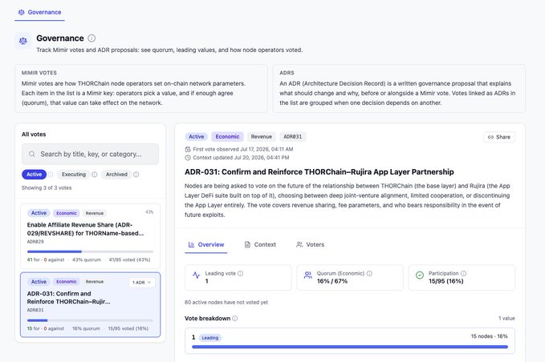Image resolution: width=545 pixels, height=362 pixels.
Task: Click the ADRS info box heading
Action: (287, 73)
